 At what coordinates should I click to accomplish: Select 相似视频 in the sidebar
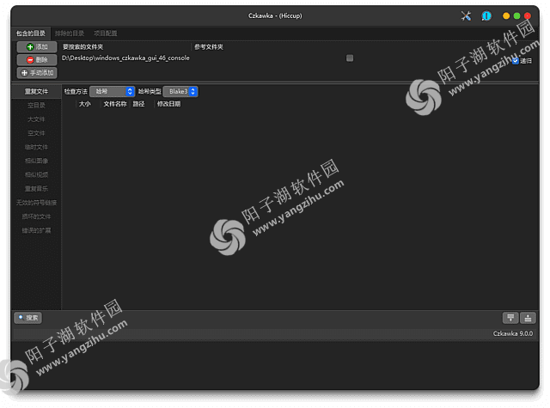click(36, 175)
